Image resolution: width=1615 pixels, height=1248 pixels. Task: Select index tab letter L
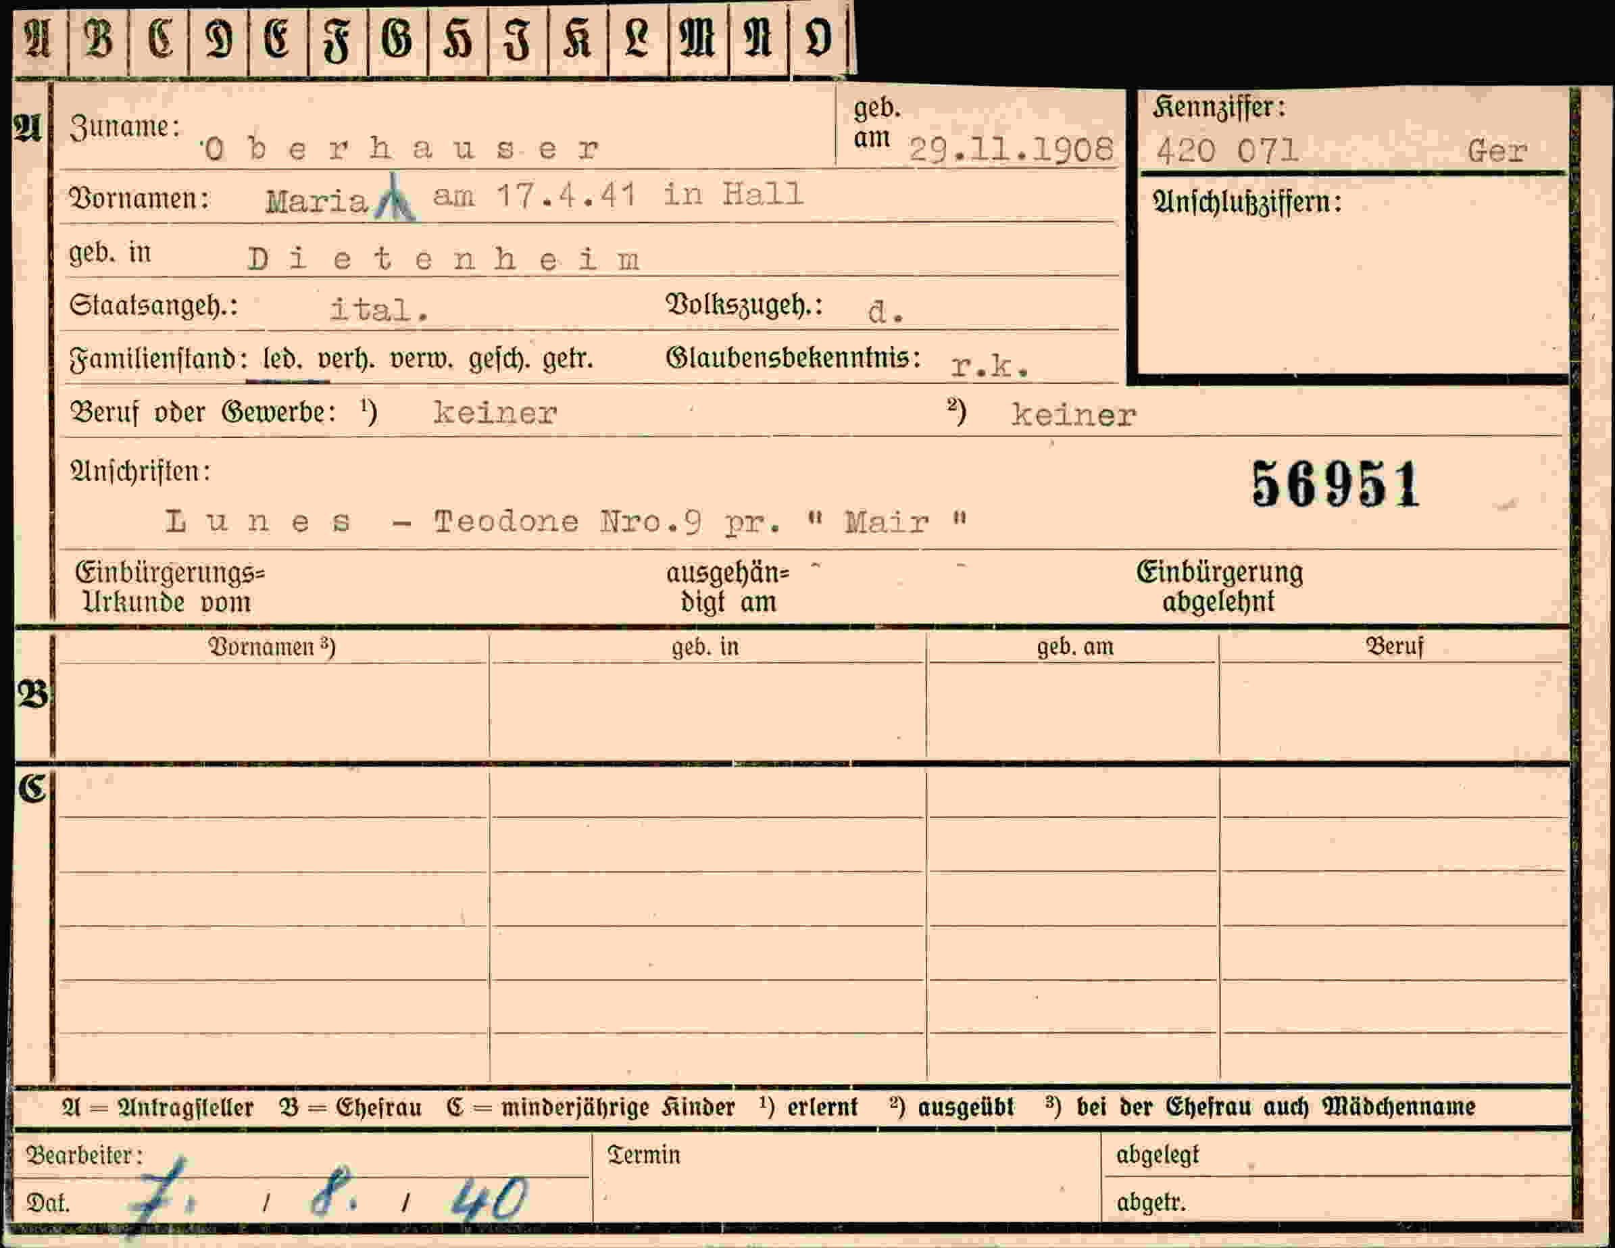tap(637, 38)
